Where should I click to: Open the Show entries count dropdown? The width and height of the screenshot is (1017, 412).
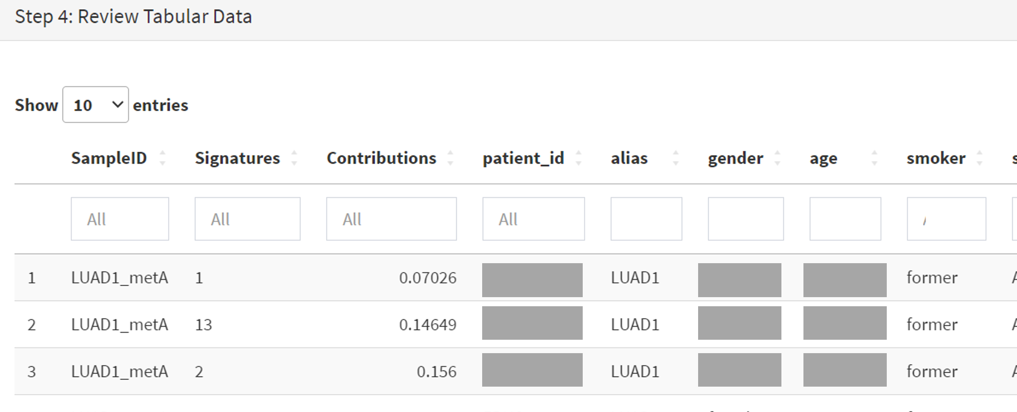[95, 105]
